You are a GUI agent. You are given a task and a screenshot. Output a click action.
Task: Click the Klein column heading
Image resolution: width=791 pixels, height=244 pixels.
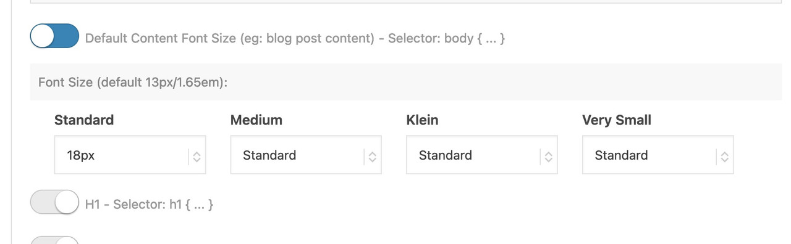point(422,120)
